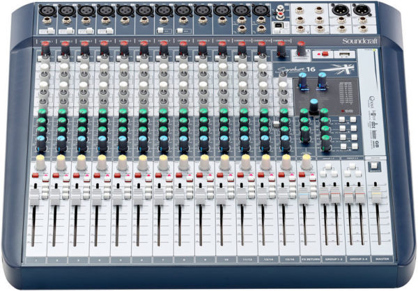418x291 pixels.
Task: Click the MASTER strip label
Action: pos(382,259)
